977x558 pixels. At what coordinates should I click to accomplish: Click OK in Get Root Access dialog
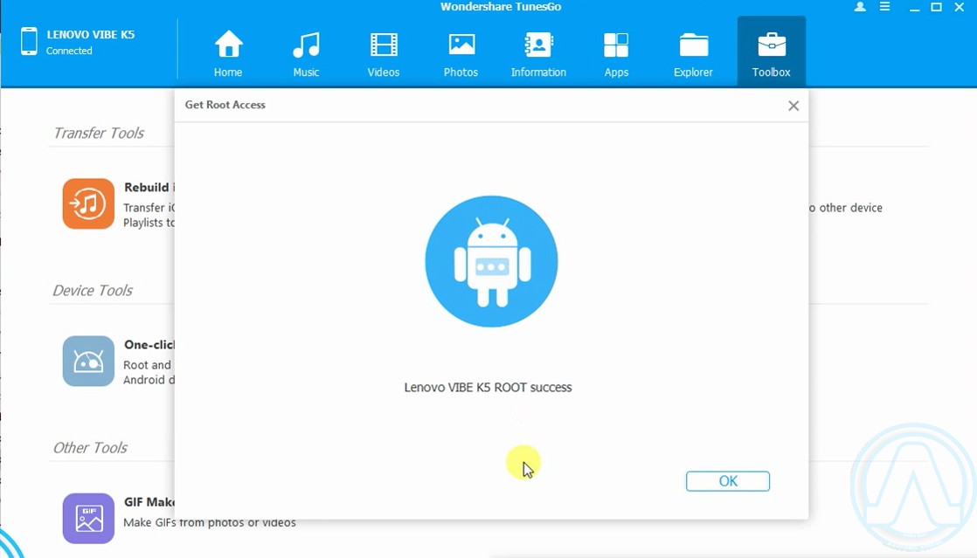pos(728,481)
